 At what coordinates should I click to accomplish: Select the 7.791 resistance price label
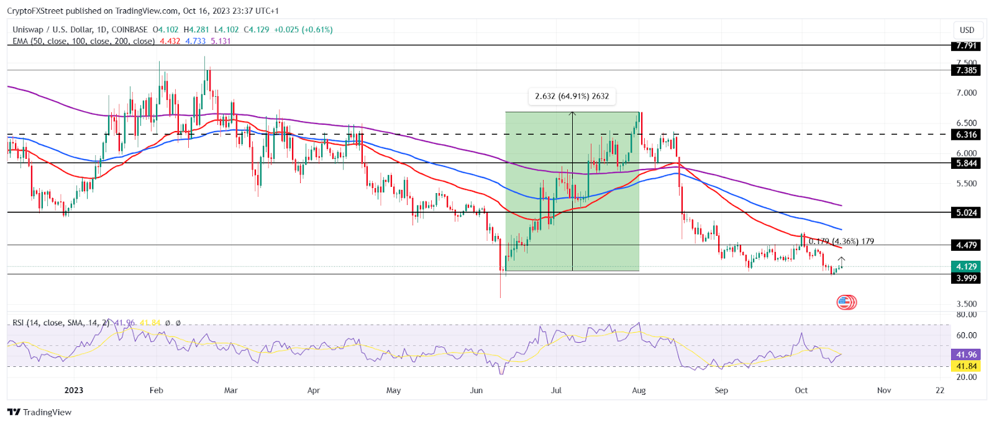click(966, 46)
